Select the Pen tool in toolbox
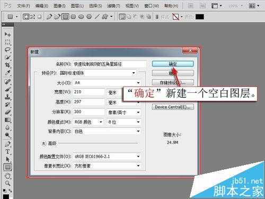 click(7, 144)
